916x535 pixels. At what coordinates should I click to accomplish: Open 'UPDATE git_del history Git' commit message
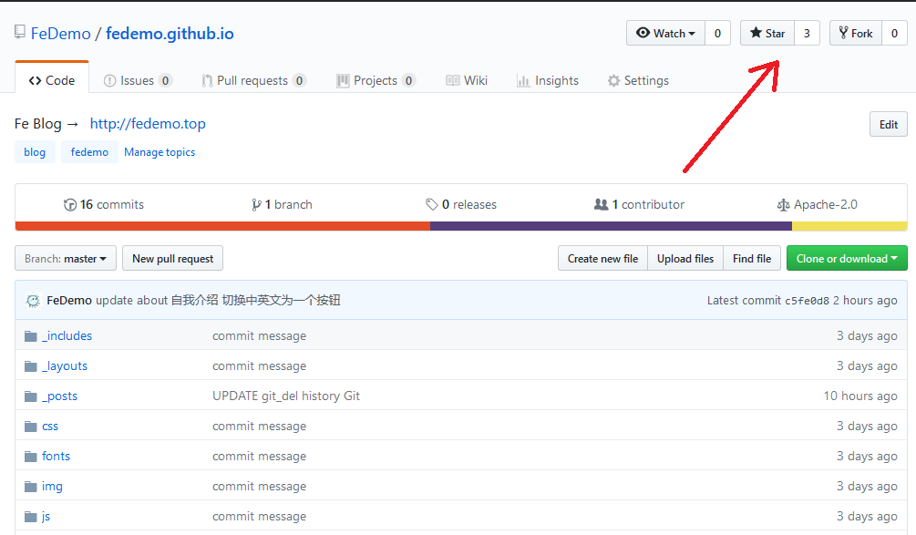point(286,396)
